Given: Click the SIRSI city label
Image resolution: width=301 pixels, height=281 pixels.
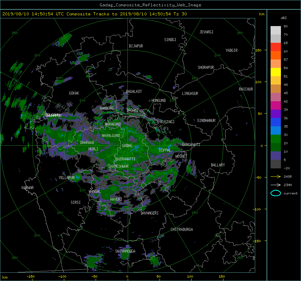Looking at the screenshot, I should click(x=76, y=202).
